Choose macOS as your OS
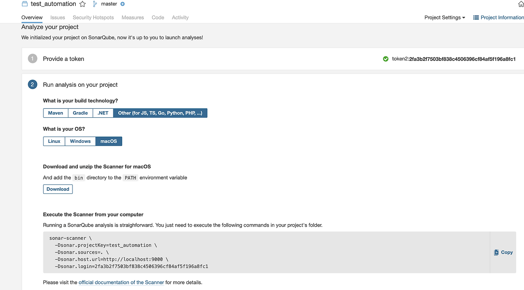Viewport: 524px width, 290px height. 109,141
